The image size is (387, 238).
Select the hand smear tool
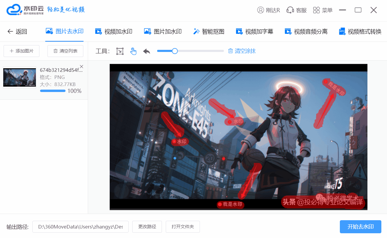pyautogui.click(x=133, y=51)
